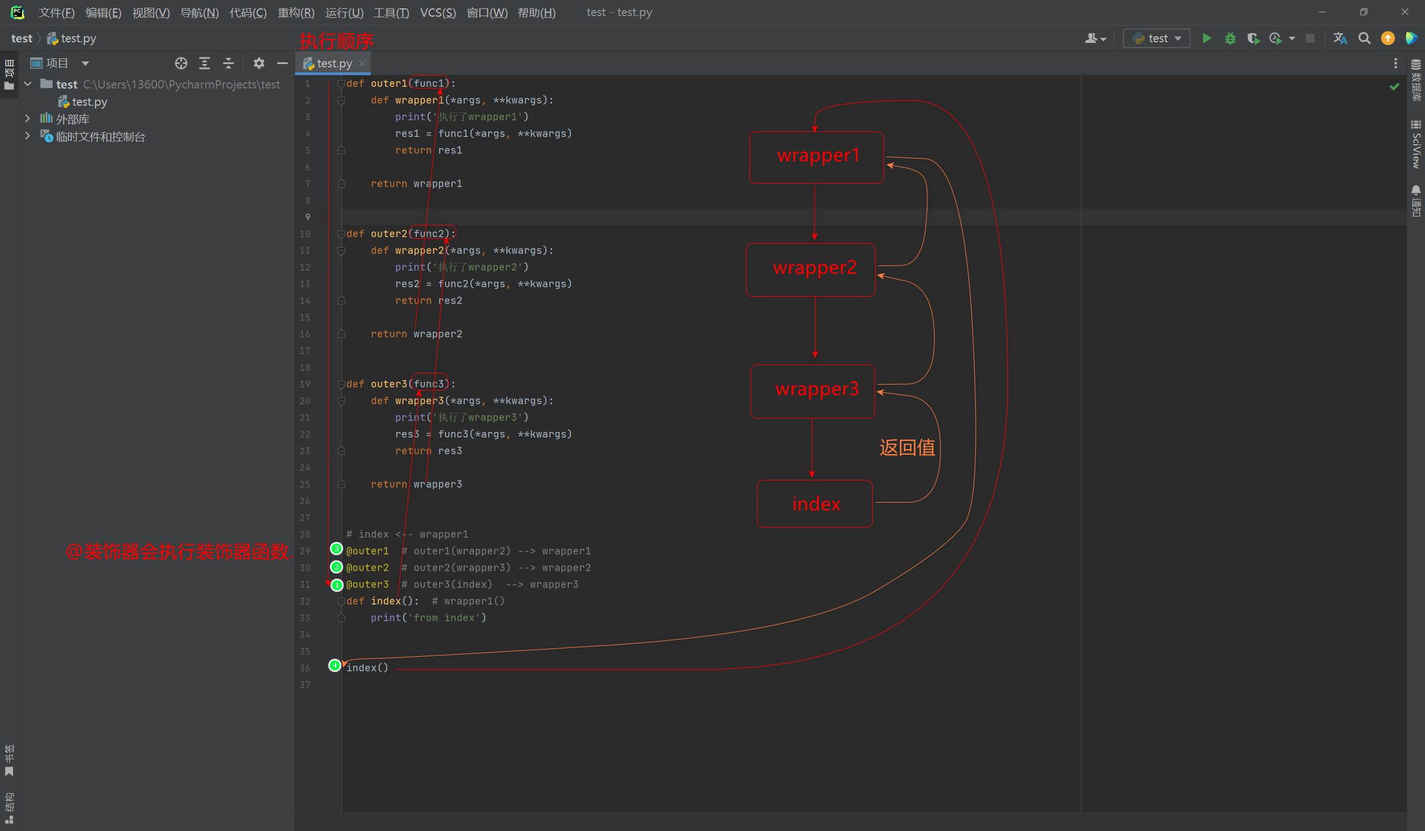This screenshot has height=831, width=1425.
Task: Collapse the test project folder
Action: (x=28, y=84)
